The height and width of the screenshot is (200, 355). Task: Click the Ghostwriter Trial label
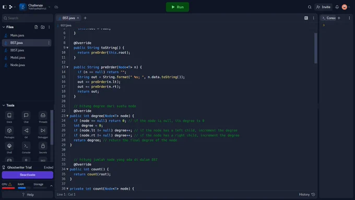tap(19, 168)
